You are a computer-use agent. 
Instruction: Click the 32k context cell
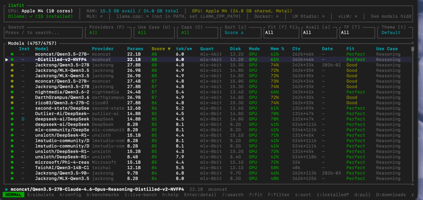point(296,162)
